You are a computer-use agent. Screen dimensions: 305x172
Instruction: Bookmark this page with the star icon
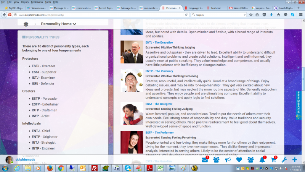point(251,15)
